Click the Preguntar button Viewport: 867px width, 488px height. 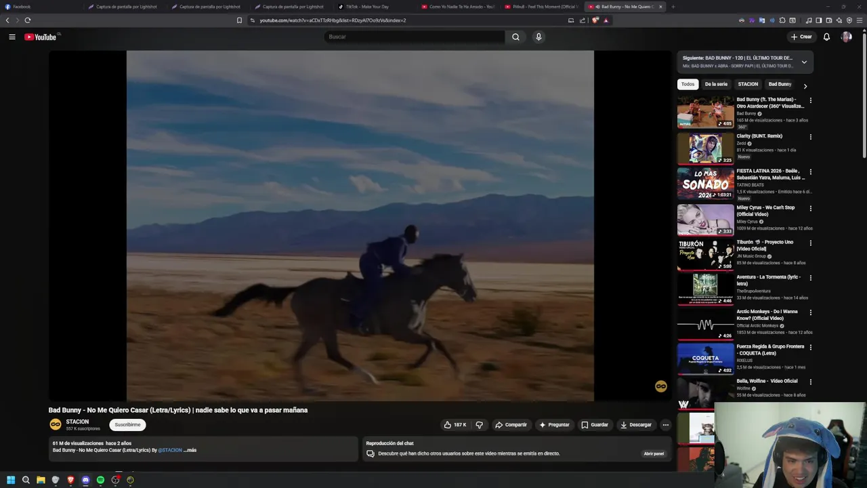[554, 425]
